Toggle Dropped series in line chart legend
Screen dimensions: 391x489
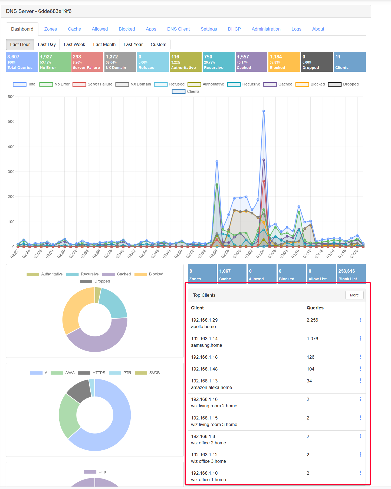click(x=343, y=84)
